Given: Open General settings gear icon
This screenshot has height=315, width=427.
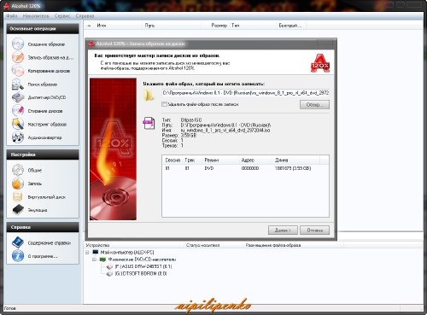Looking at the screenshot, I should click(x=18, y=170).
